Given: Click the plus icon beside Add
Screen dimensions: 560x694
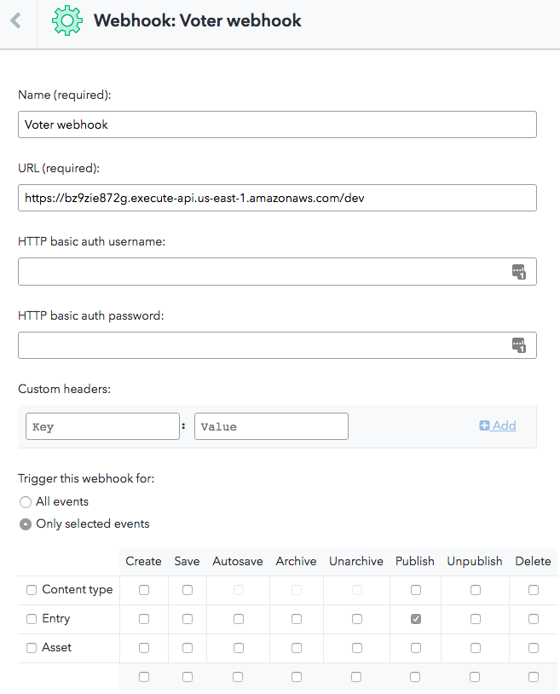Looking at the screenshot, I should 484,425.
